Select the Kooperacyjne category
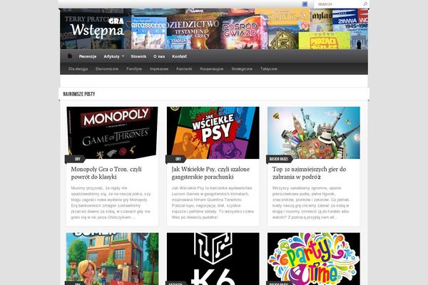This screenshot has width=428, height=285. [x=212, y=69]
